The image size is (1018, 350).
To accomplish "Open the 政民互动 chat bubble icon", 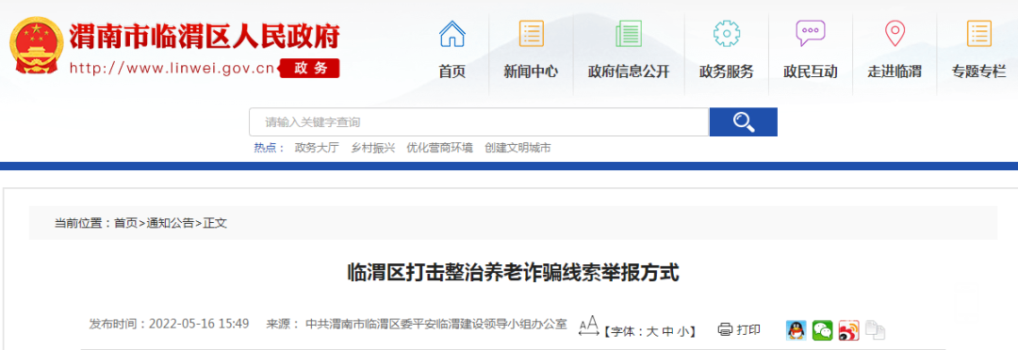I will 811,34.
